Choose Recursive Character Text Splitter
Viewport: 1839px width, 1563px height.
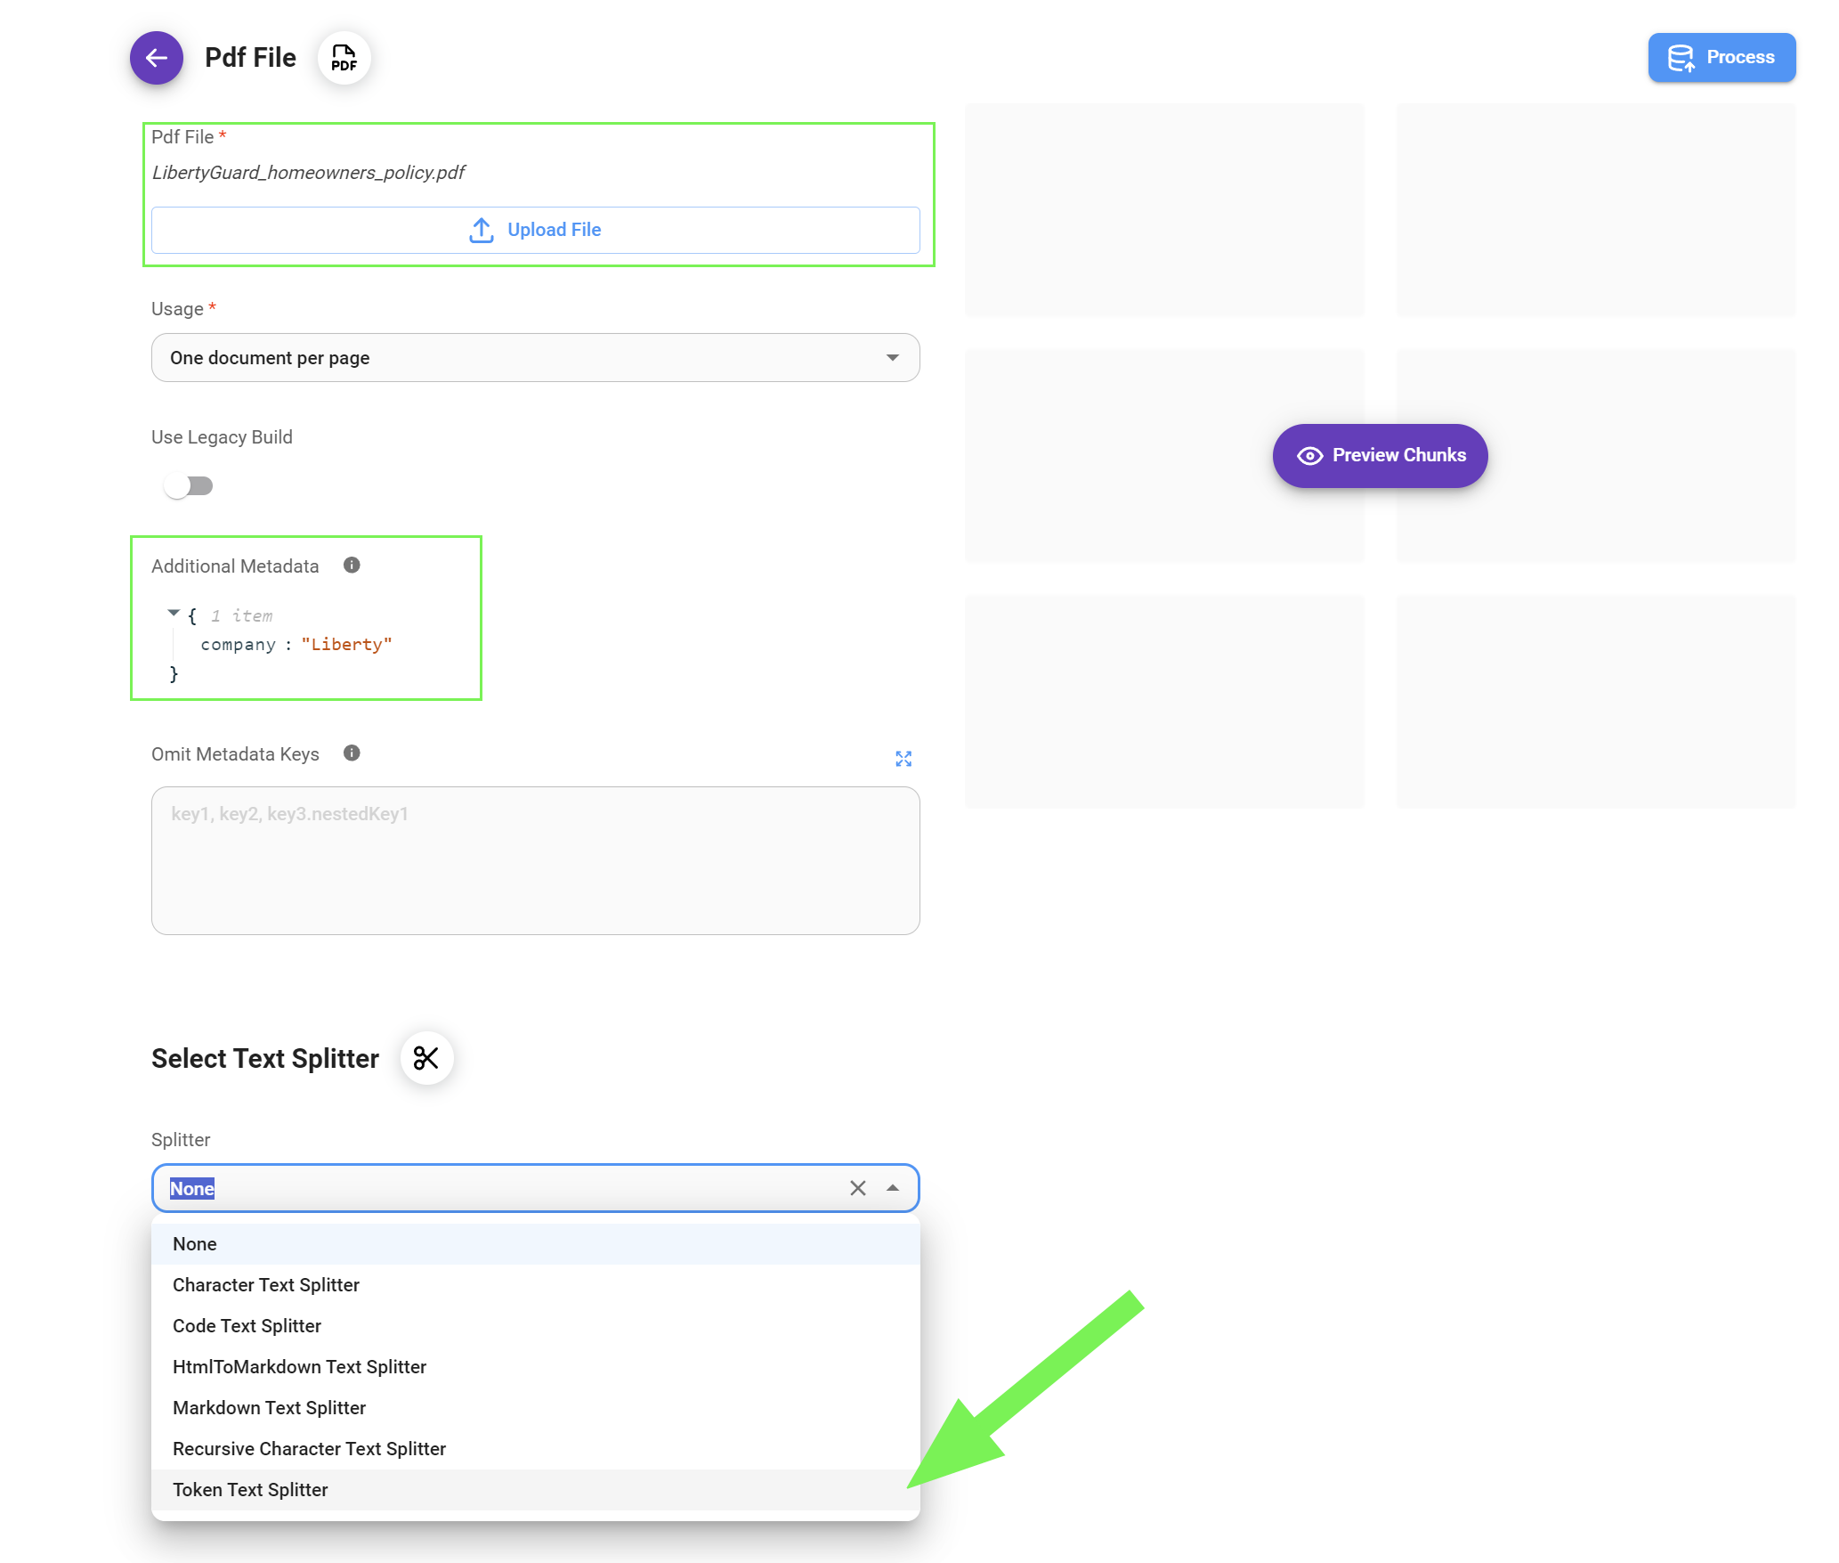coord(309,1449)
